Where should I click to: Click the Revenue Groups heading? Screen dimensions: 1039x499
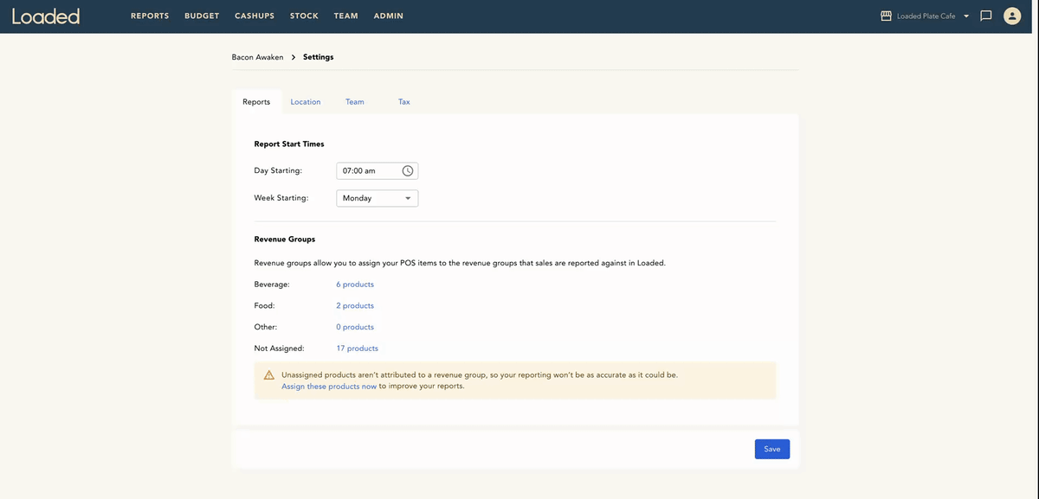pyautogui.click(x=285, y=239)
